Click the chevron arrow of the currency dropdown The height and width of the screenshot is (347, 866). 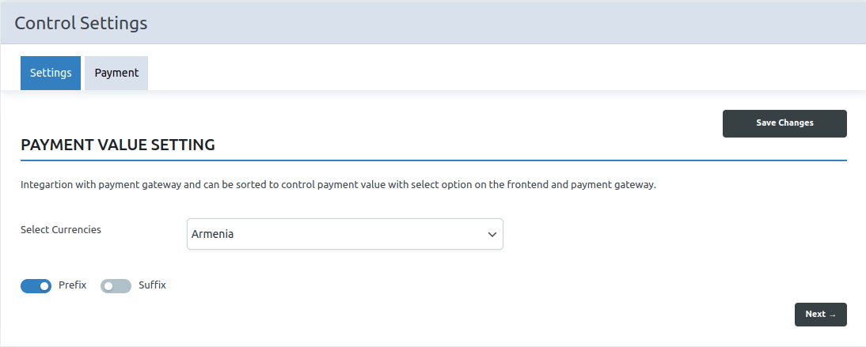[x=492, y=235]
